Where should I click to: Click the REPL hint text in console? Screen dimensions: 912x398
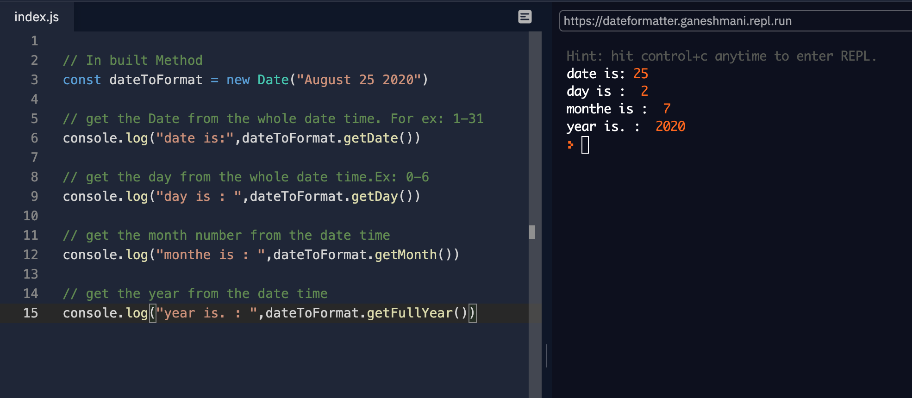tap(721, 56)
